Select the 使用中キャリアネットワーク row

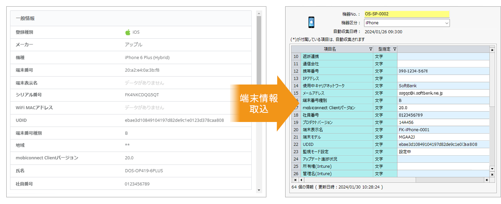[390, 86]
